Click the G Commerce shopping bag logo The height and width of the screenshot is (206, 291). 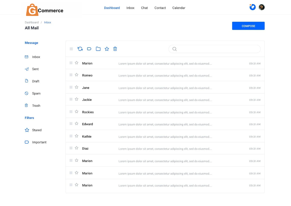click(x=32, y=10)
